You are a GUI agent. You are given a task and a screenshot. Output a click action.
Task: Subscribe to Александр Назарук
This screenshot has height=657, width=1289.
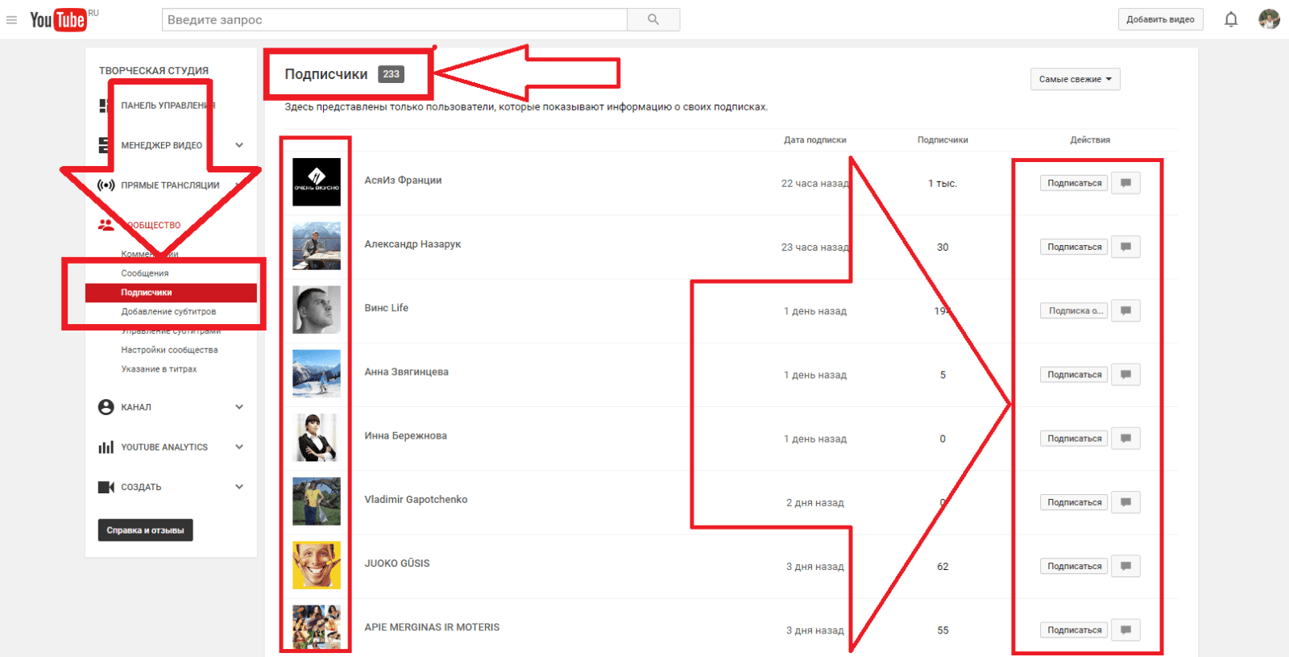[x=1074, y=247]
